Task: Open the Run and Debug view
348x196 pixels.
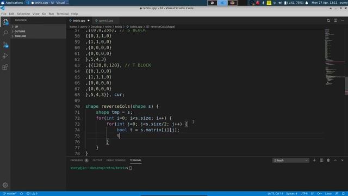Action: pyautogui.click(x=5, y=56)
